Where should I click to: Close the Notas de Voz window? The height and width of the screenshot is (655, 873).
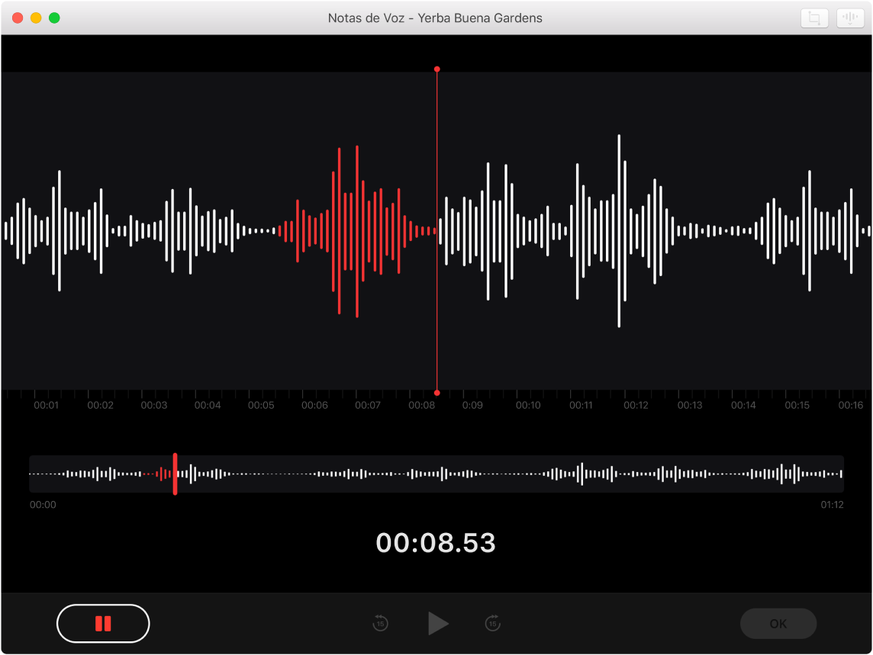18,18
